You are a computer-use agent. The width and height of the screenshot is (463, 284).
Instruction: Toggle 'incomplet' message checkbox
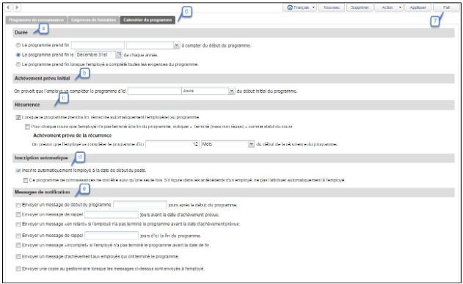pos(18,245)
